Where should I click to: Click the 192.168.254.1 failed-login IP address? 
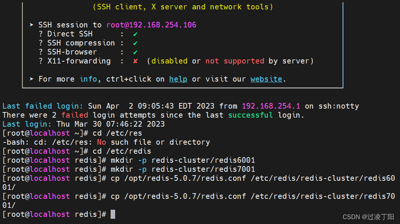pos(271,106)
